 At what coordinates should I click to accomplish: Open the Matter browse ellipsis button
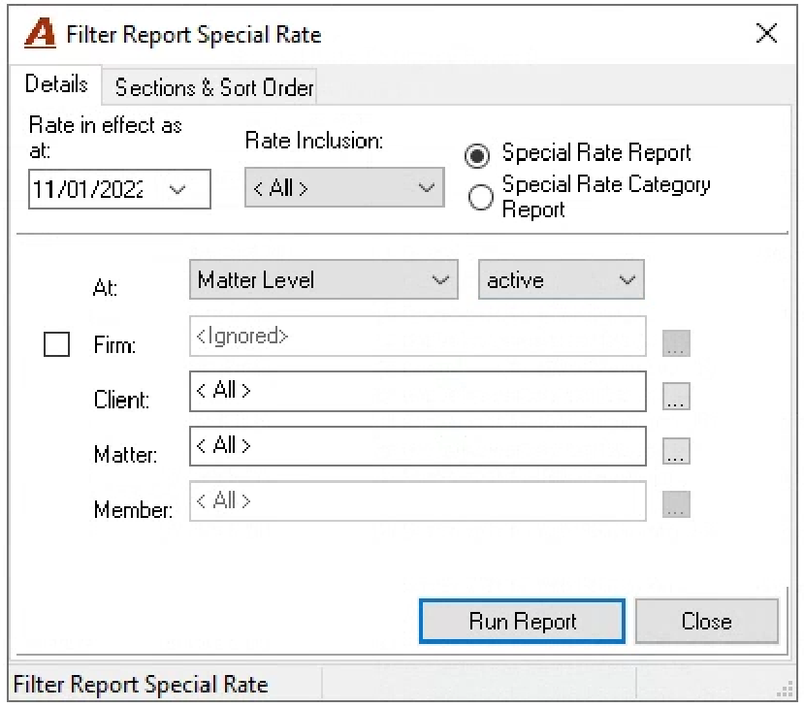click(676, 451)
